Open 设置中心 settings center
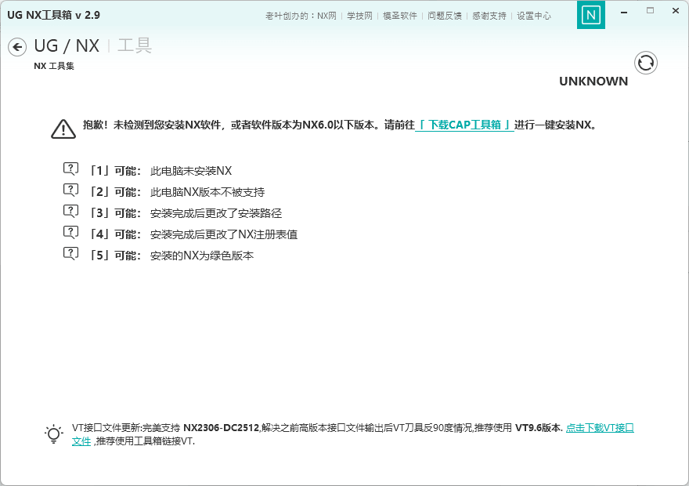The image size is (689, 486). click(x=533, y=16)
